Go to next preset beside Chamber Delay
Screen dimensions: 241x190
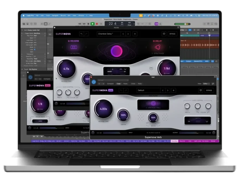tap(128, 34)
